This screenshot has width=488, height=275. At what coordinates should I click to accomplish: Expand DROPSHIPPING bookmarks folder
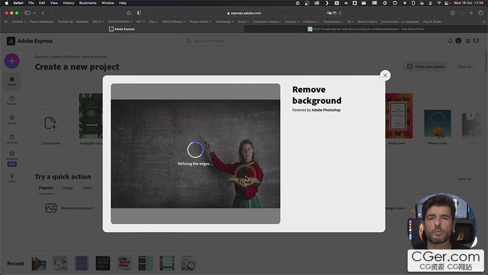pyautogui.click(x=120, y=22)
